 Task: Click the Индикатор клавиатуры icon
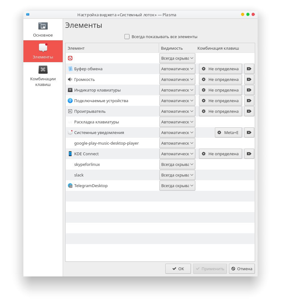[x=70, y=90]
